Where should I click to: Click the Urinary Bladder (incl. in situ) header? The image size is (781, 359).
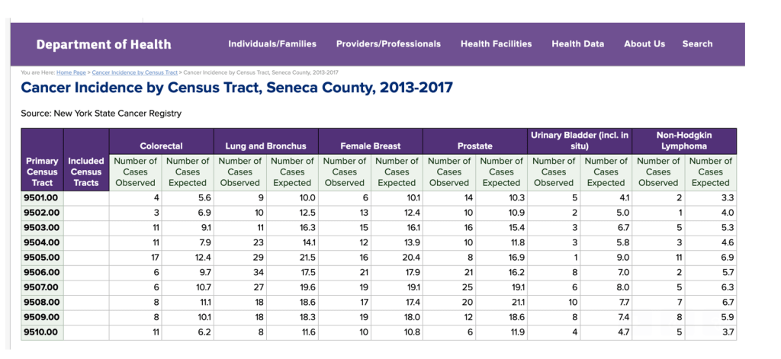tap(580, 140)
